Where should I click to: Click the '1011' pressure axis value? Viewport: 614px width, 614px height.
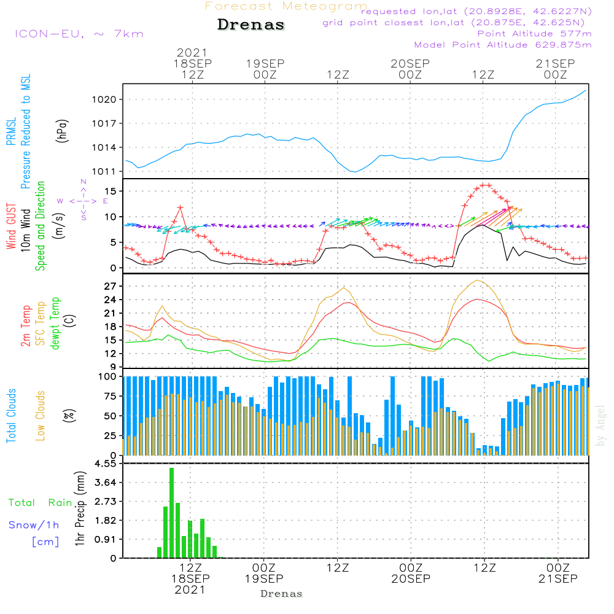[x=104, y=172]
